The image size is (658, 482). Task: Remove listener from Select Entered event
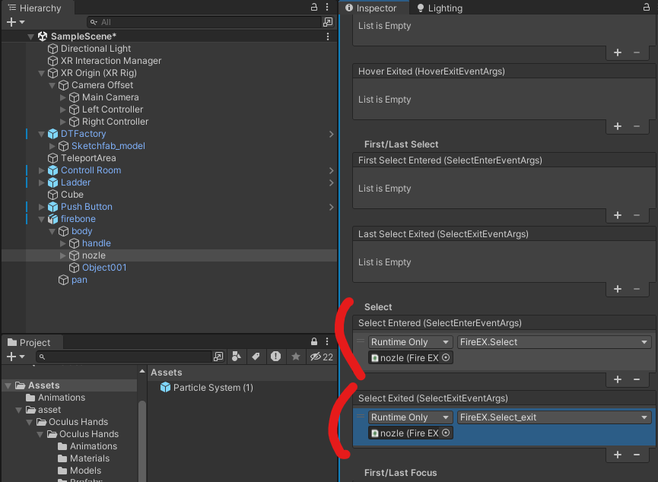(x=637, y=379)
